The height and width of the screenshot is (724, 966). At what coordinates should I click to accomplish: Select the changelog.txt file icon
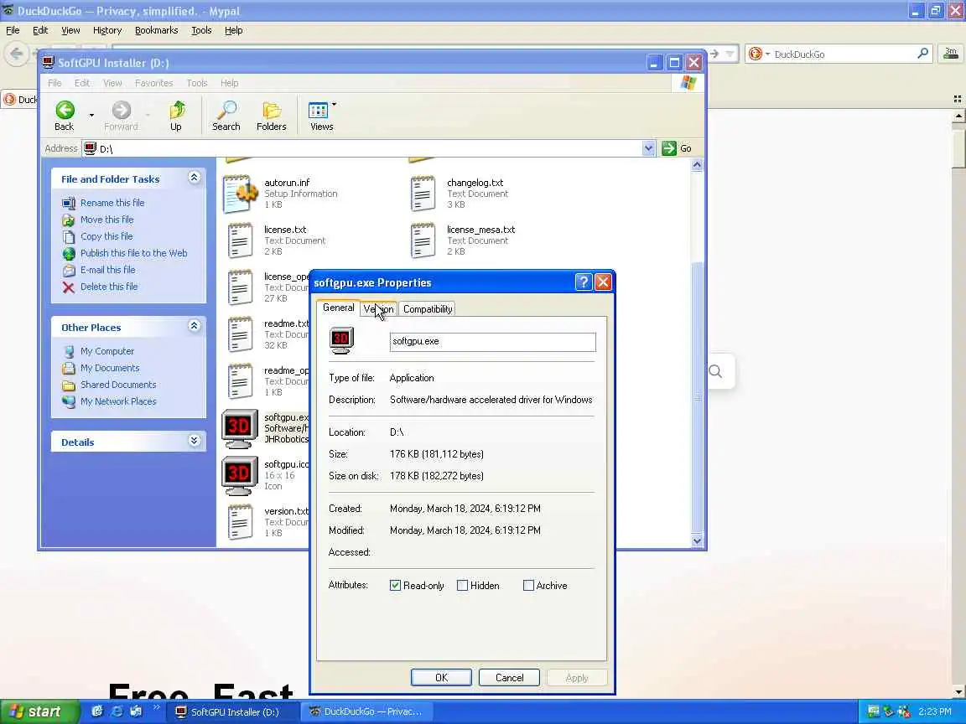423,194
